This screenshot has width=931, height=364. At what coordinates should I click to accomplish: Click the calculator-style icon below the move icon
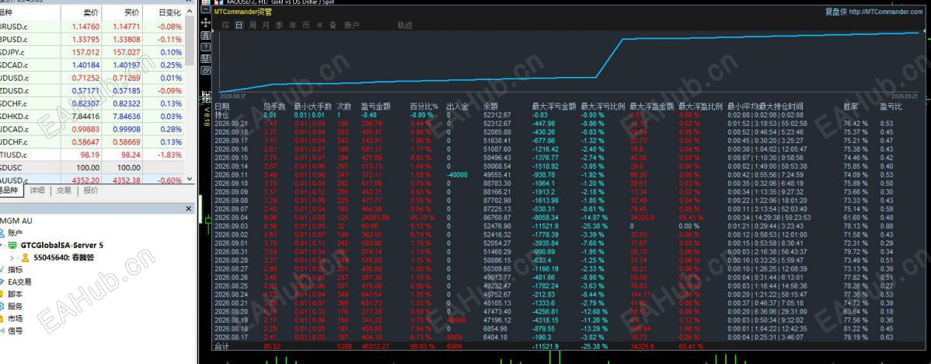pos(205,36)
